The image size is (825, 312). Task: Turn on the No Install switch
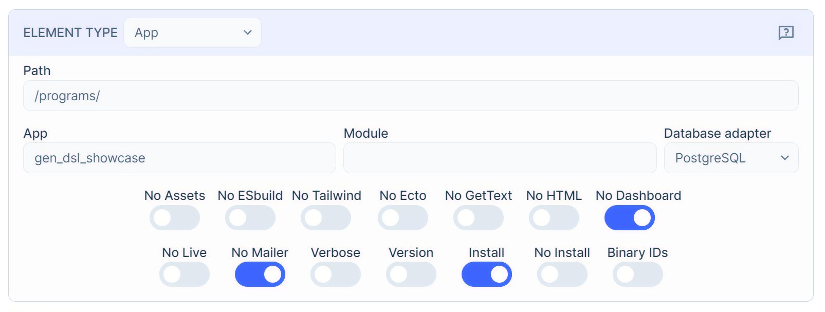(x=562, y=274)
